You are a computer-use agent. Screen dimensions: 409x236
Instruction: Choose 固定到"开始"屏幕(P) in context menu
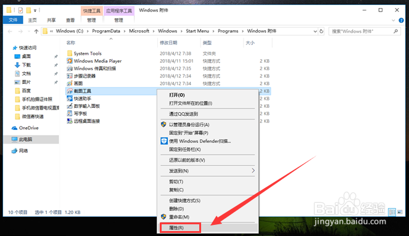tap(208, 133)
